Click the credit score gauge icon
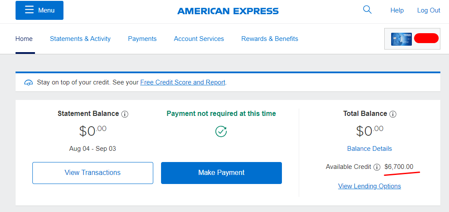The image size is (449, 212). point(28,83)
